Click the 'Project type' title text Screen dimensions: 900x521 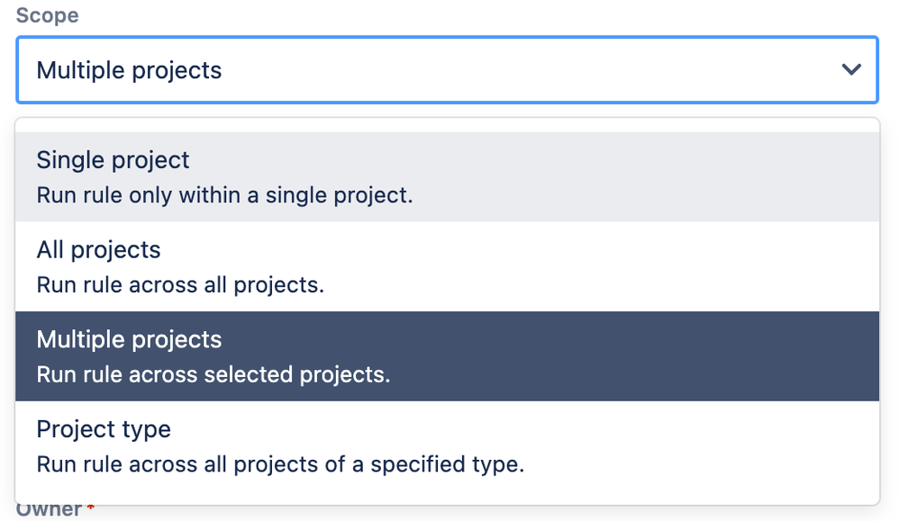(x=104, y=429)
